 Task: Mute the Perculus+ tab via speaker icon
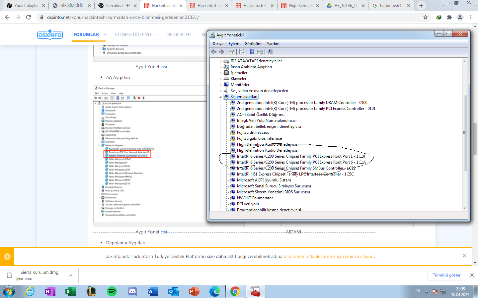pyautogui.click(x=128, y=6)
